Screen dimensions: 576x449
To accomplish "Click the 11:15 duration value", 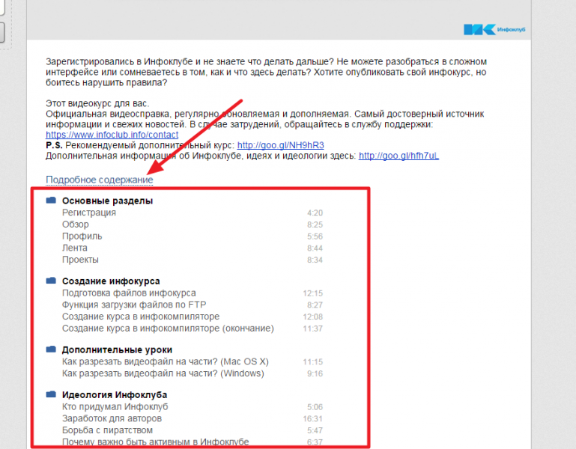I will [x=312, y=362].
